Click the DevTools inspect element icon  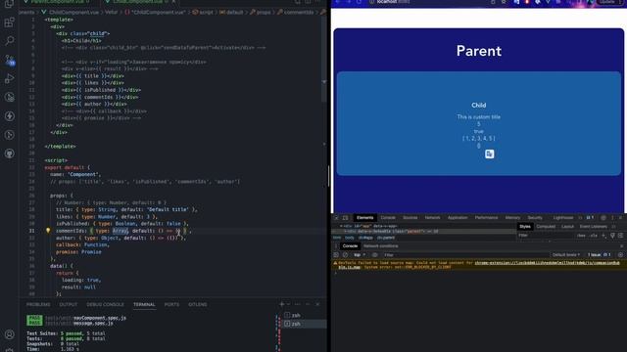(336, 218)
